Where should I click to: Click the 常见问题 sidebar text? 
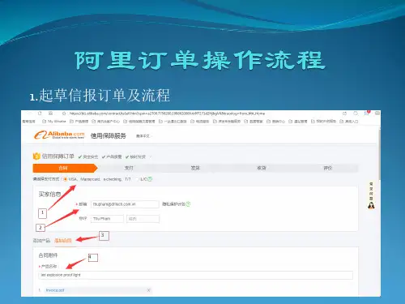[371, 191]
